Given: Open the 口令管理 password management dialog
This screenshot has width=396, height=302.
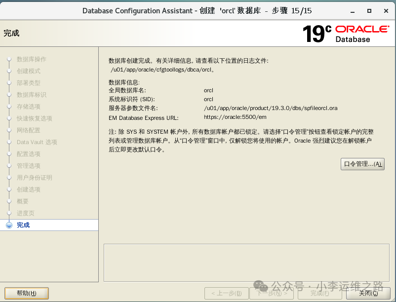Looking at the screenshot, I should (x=362, y=164).
